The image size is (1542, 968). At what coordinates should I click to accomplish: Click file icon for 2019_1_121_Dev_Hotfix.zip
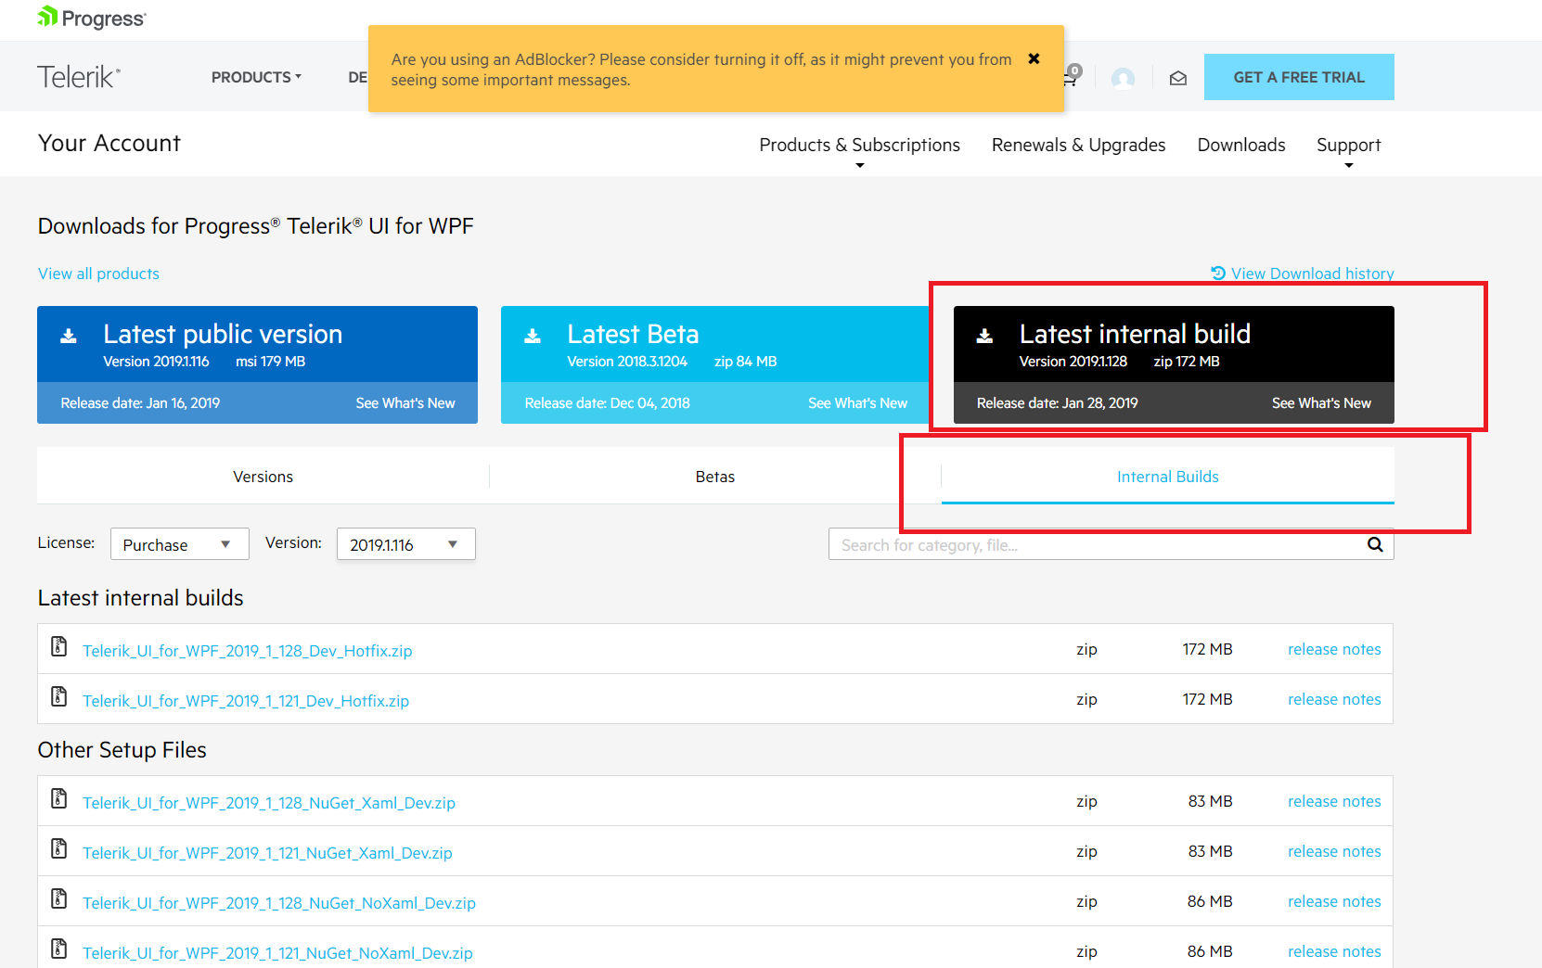click(x=59, y=697)
